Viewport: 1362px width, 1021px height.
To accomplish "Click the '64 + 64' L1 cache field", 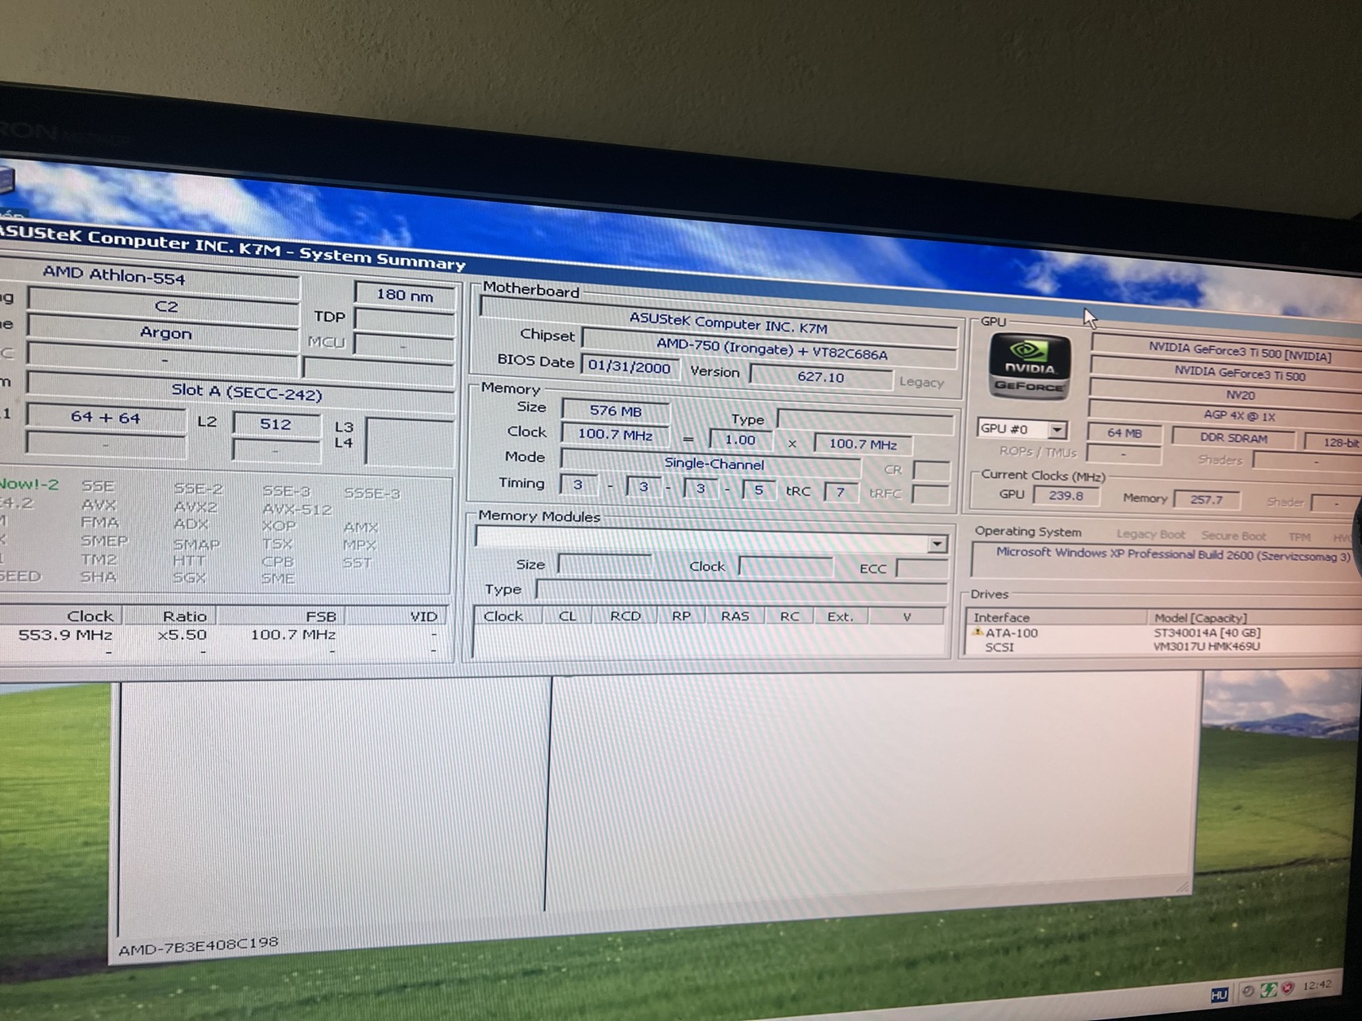I will pos(105,417).
